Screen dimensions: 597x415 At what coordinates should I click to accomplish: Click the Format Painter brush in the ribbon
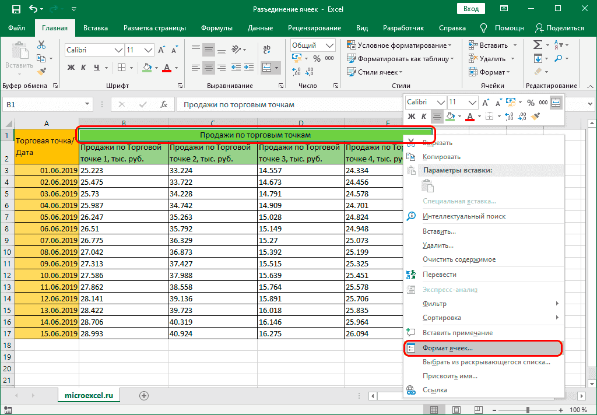(x=41, y=71)
